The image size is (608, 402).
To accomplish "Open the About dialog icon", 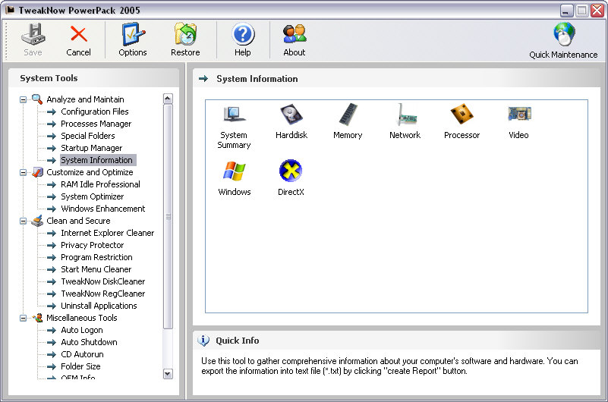I will pos(295,34).
